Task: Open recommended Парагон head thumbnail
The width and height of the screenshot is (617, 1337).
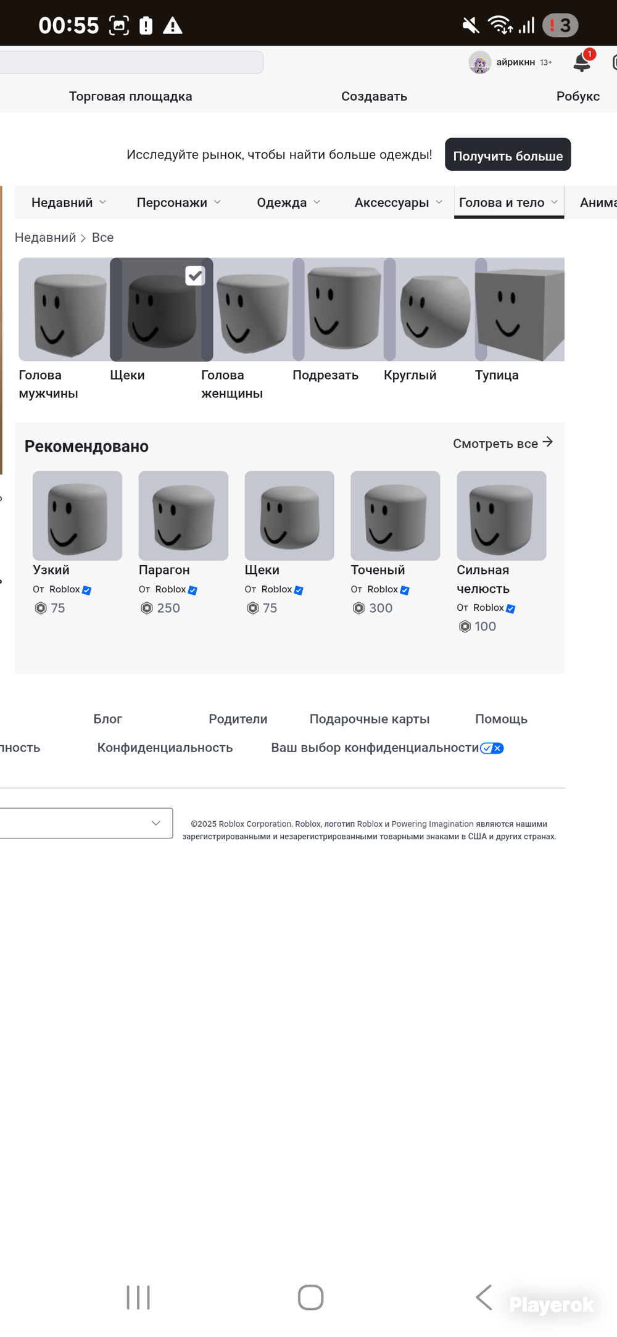Action: [183, 516]
